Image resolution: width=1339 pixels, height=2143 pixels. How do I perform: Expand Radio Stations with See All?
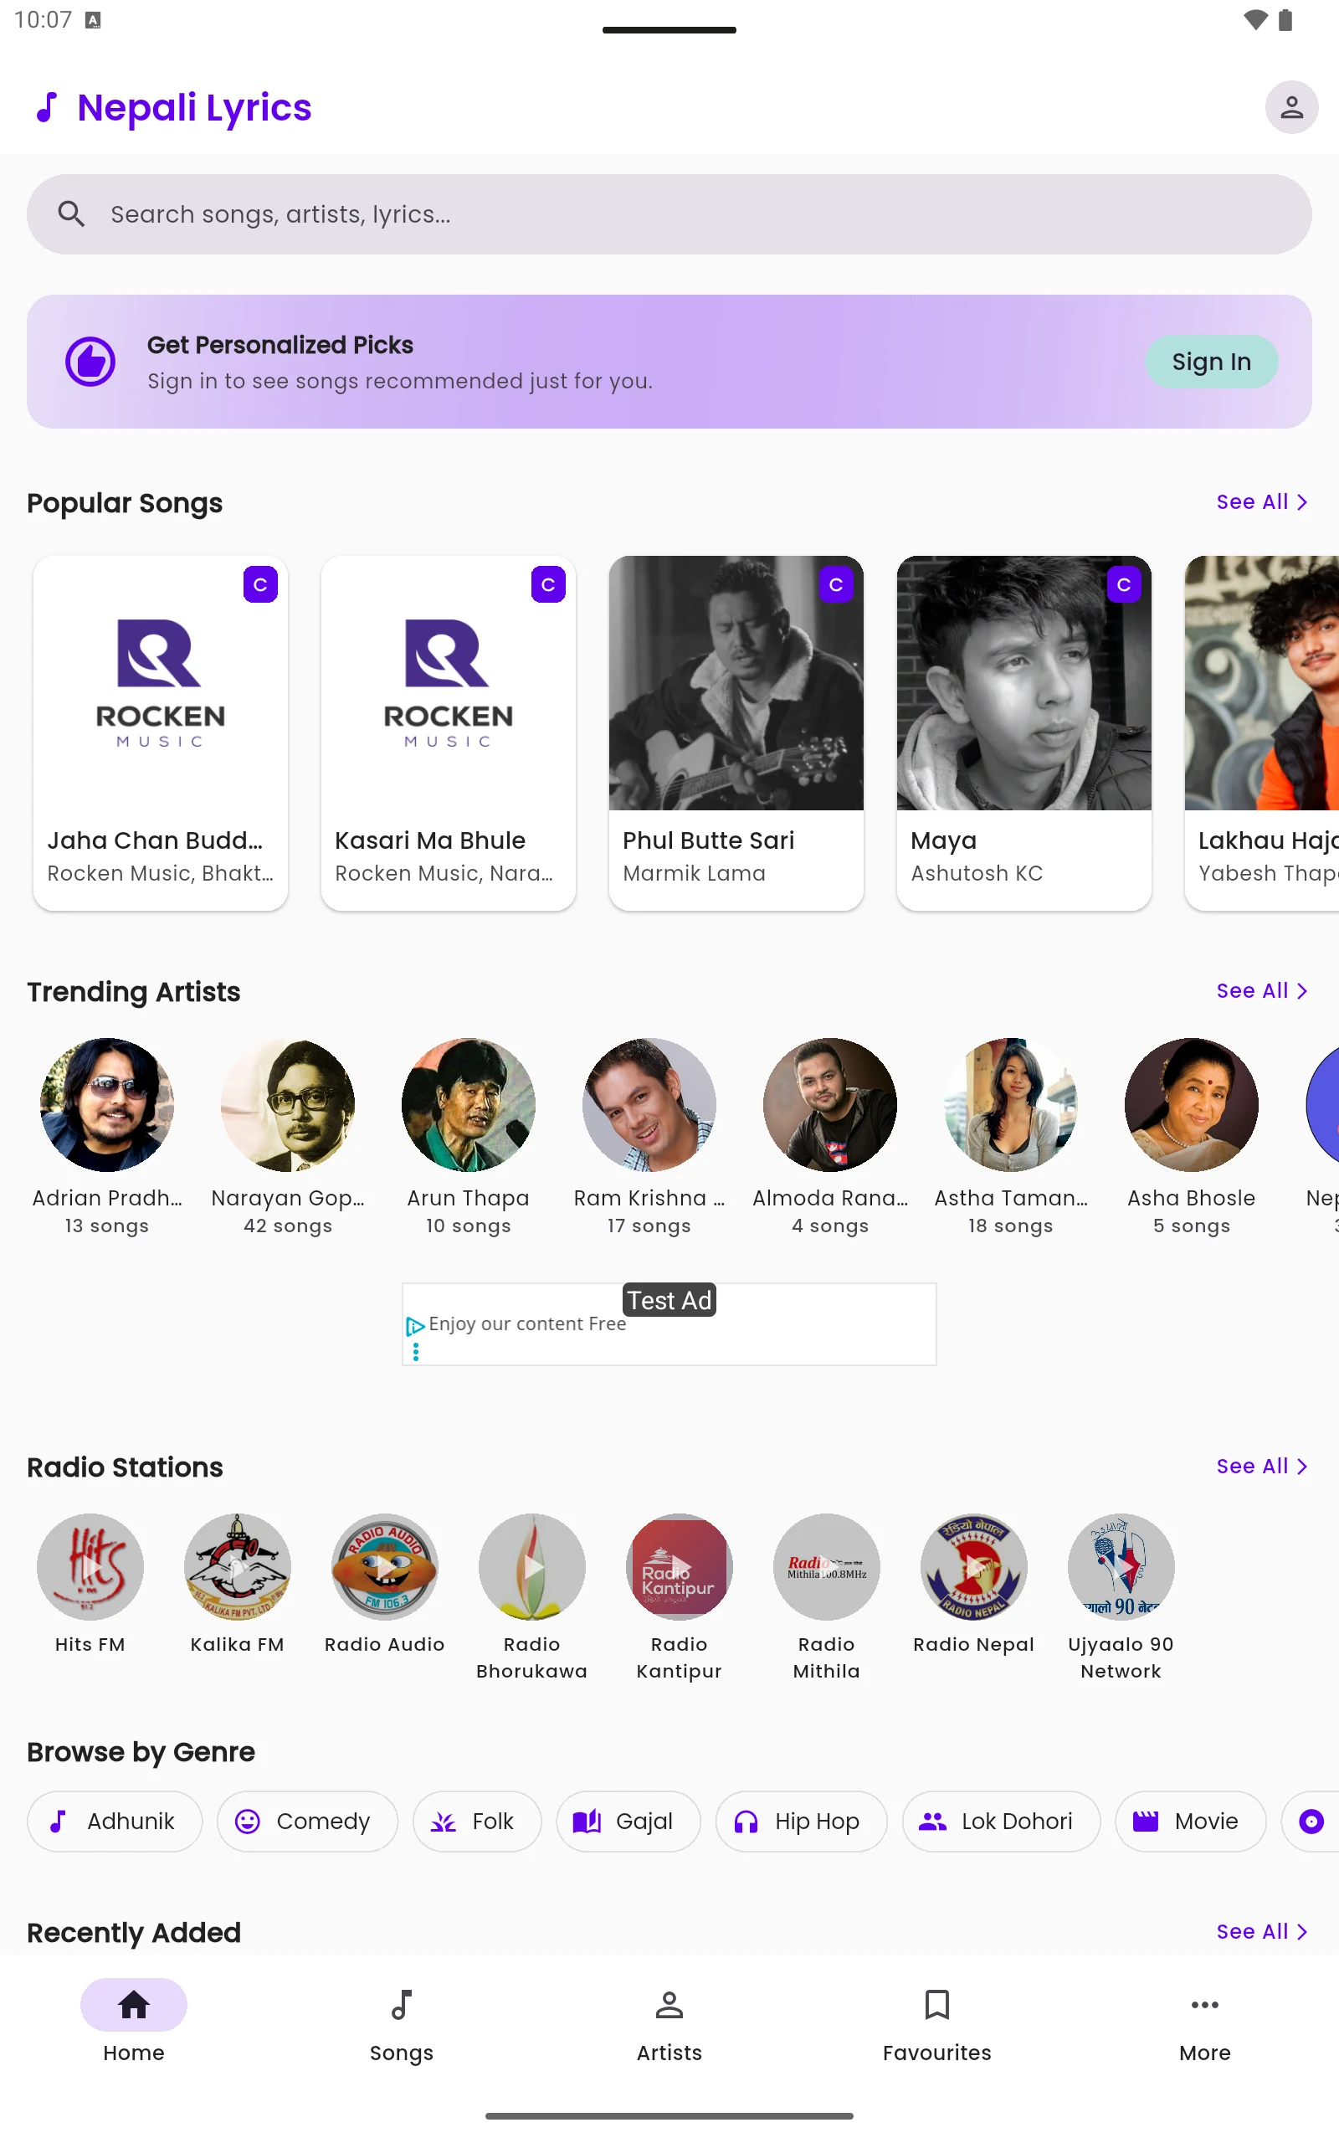coord(1262,1467)
